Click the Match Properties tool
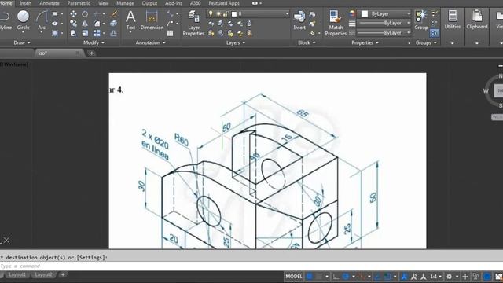The height and width of the screenshot is (283, 503). [336, 23]
